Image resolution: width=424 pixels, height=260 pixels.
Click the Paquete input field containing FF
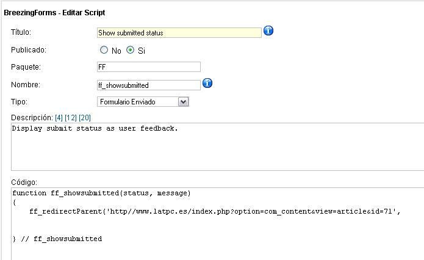(149, 67)
